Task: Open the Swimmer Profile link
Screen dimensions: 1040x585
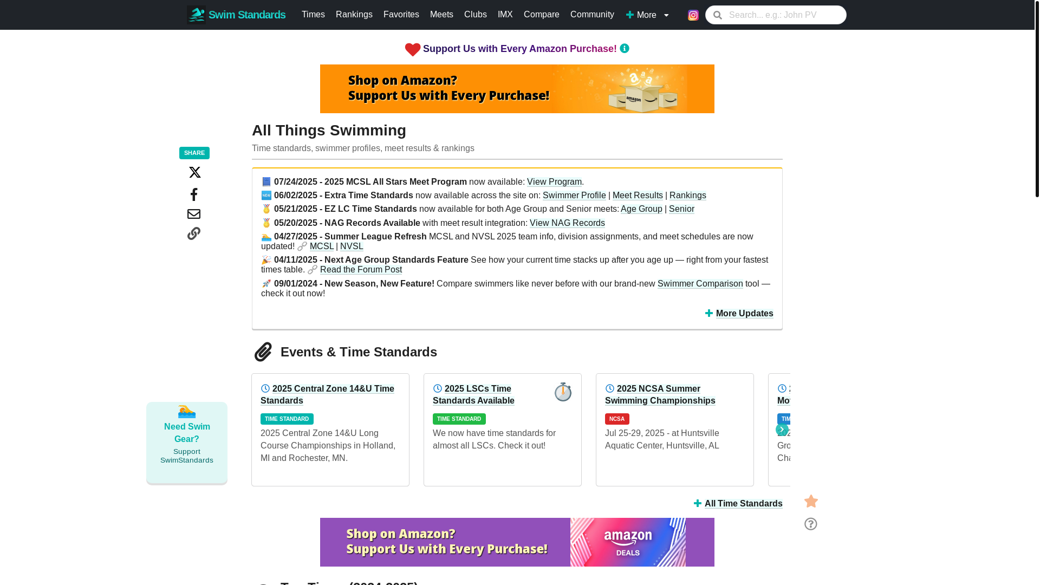Action: (574, 196)
